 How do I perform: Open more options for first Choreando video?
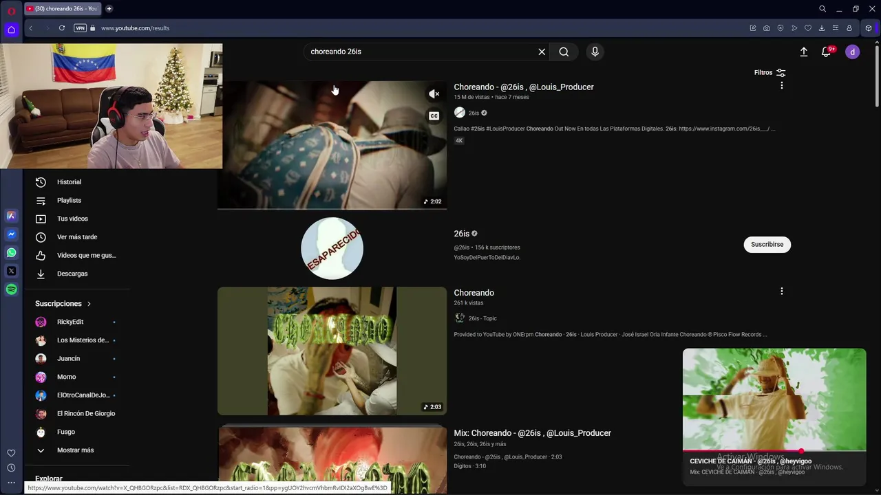point(781,85)
